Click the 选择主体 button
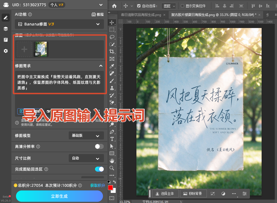The width and height of the screenshot is (277, 203). 165,193
